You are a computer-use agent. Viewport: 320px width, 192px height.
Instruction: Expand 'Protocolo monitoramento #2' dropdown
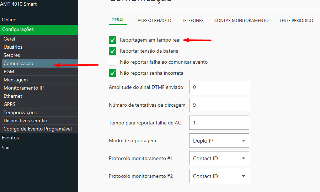(219, 176)
